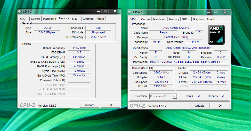Click the Dual channels value
This screenshot has height=131, width=251.
click(x=99, y=28)
